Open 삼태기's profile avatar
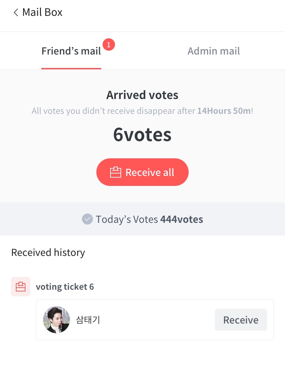285x367 pixels. coord(56,320)
